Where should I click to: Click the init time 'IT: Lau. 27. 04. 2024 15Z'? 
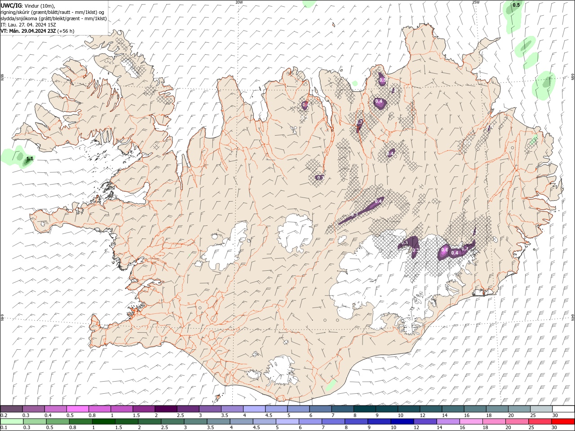tap(28, 25)
